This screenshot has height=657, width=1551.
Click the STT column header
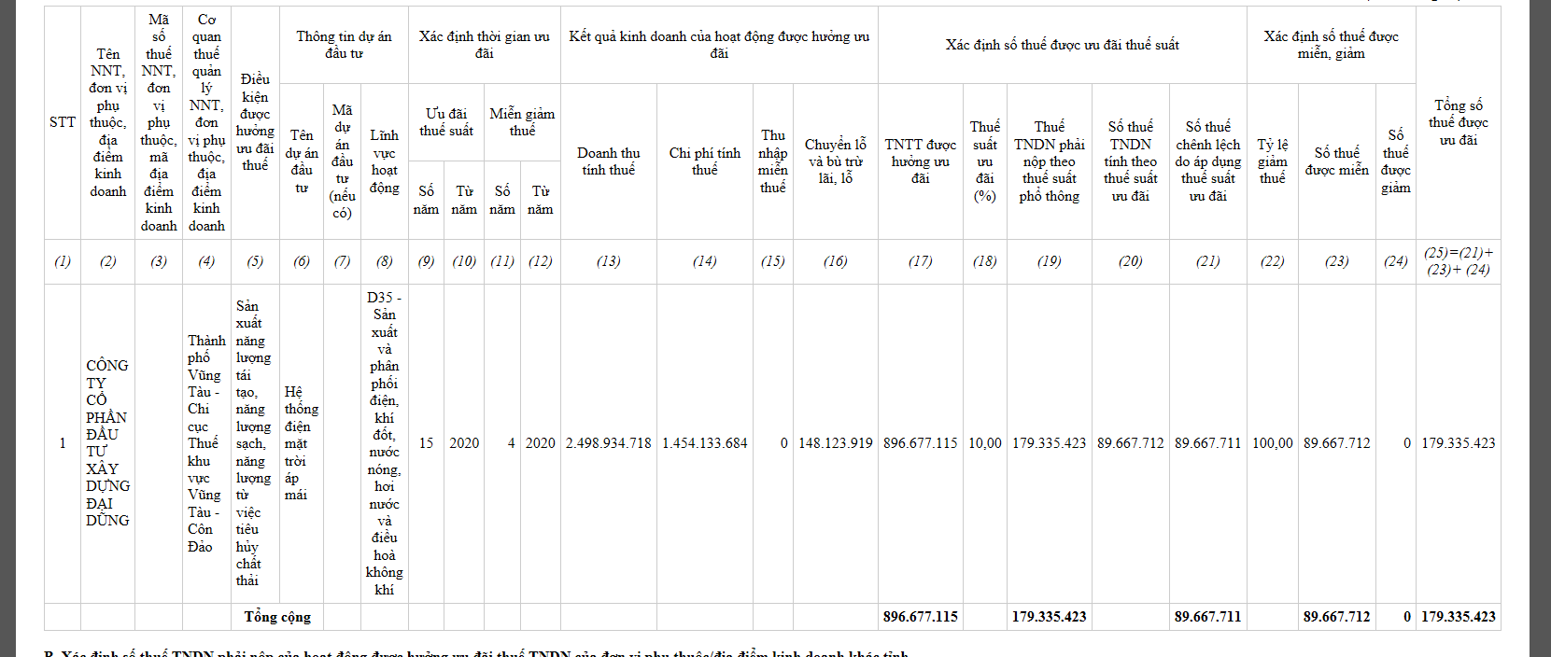[63, 122]
